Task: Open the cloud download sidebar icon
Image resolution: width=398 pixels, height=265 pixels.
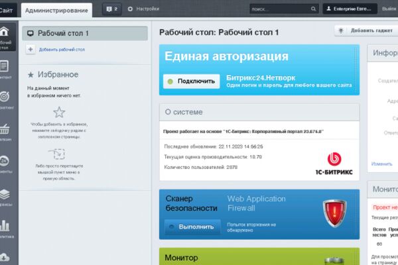Action: point(5,258)
